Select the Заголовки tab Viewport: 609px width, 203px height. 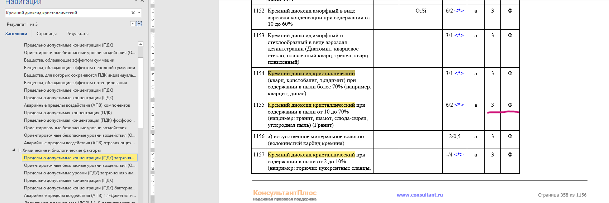point(16,34)
